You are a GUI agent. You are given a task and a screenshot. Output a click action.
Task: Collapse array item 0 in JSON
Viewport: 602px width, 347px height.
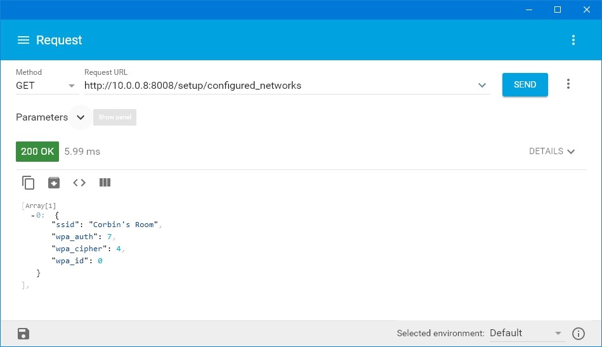pos(33,216)
